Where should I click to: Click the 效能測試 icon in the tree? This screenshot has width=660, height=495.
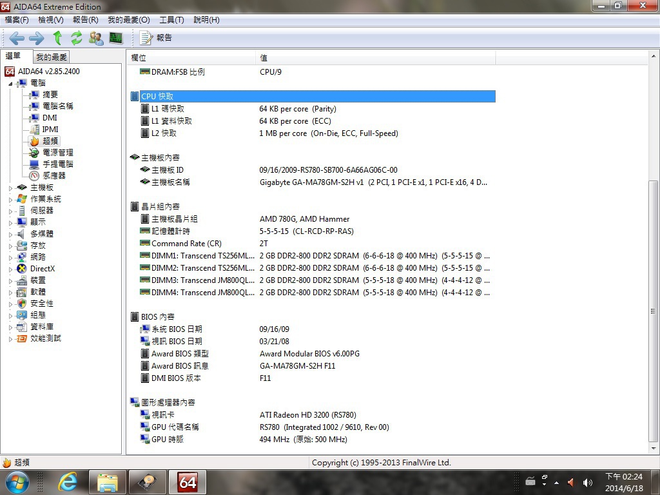pos(22,338)
